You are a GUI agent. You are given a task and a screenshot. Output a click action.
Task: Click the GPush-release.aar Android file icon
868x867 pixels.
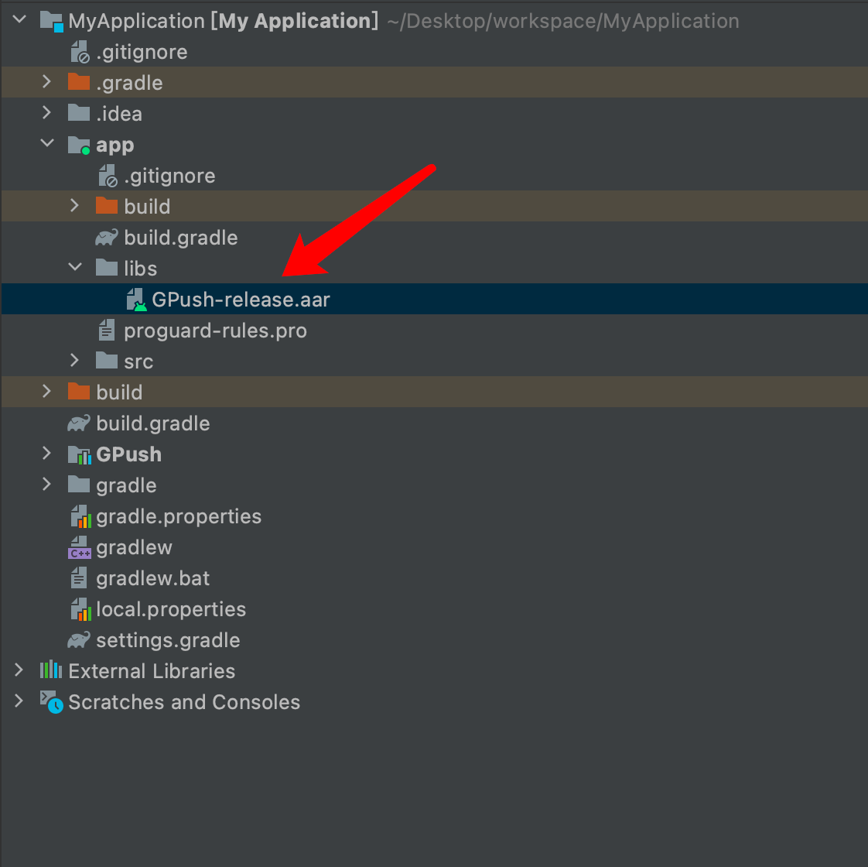click(x=136, y=300)
